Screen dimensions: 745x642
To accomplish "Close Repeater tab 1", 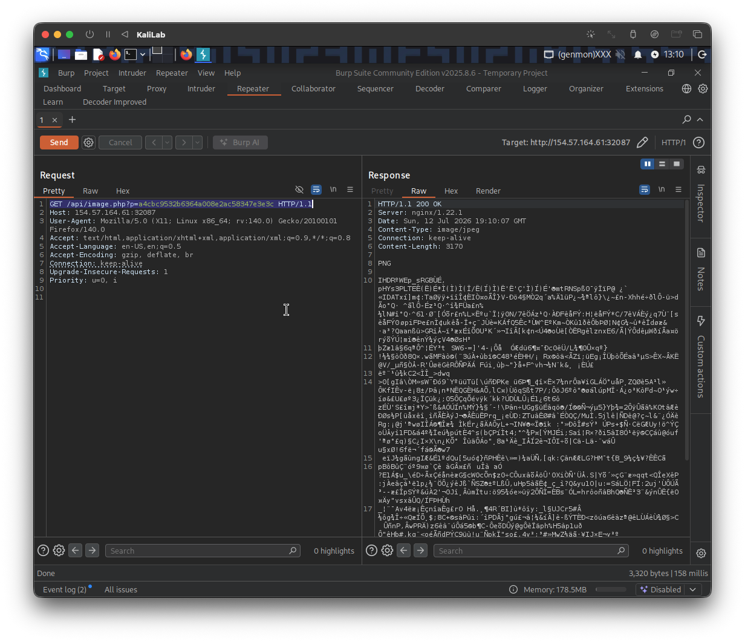I will click(54, 120).
